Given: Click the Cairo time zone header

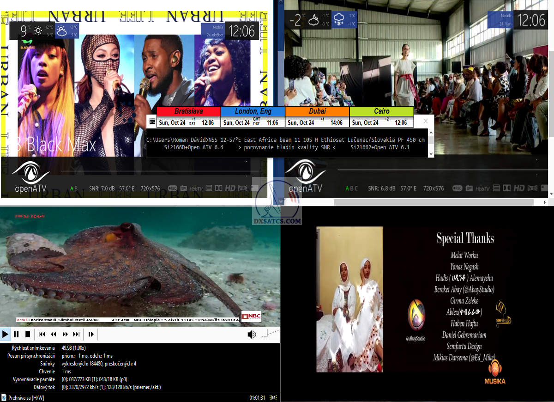Looking at the screenshot, I should [x=381, y=111].
